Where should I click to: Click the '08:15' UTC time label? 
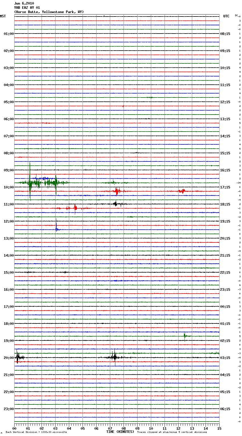click(225, 34)
